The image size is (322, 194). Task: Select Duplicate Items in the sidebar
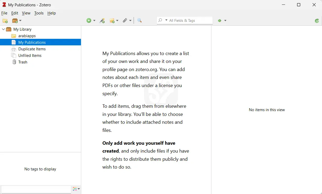[31, 49]
